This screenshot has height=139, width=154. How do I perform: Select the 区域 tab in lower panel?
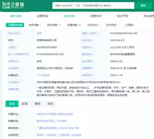[x=25, y=104]
